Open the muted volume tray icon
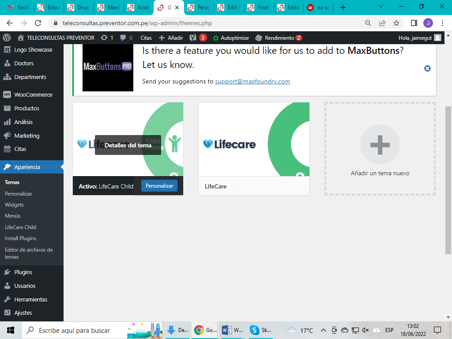The width and height of the screenshot is (452, 339). pyautogui.click(x=365, y=330)
